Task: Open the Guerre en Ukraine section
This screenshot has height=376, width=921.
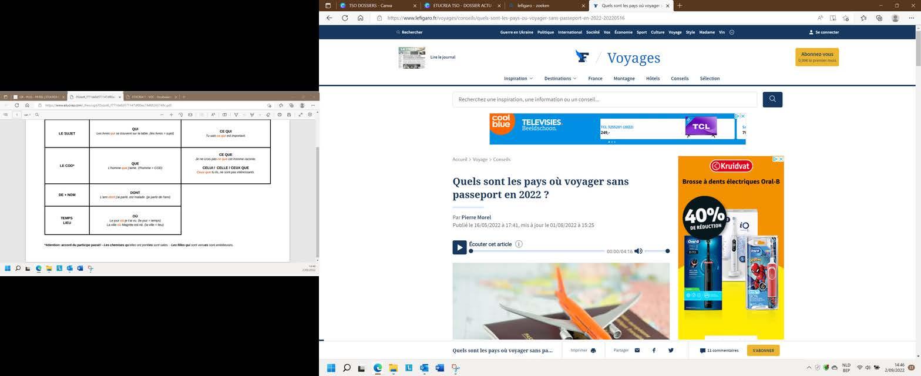Action: (516, 32)
